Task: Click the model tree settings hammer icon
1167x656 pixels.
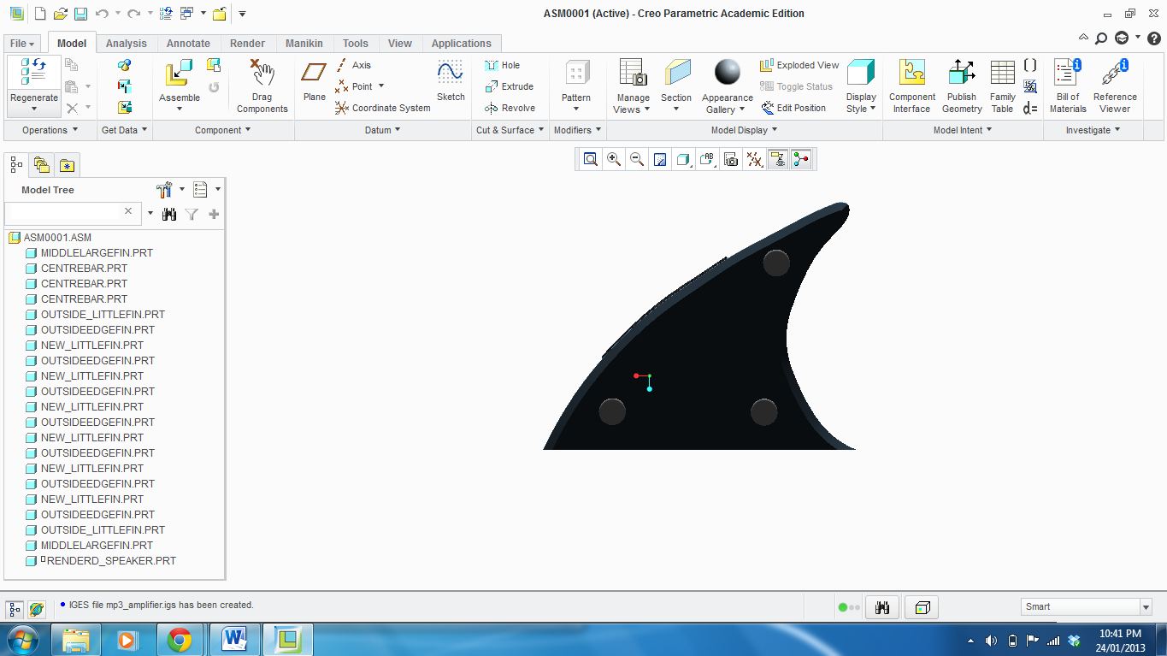Action: [165, 189]
